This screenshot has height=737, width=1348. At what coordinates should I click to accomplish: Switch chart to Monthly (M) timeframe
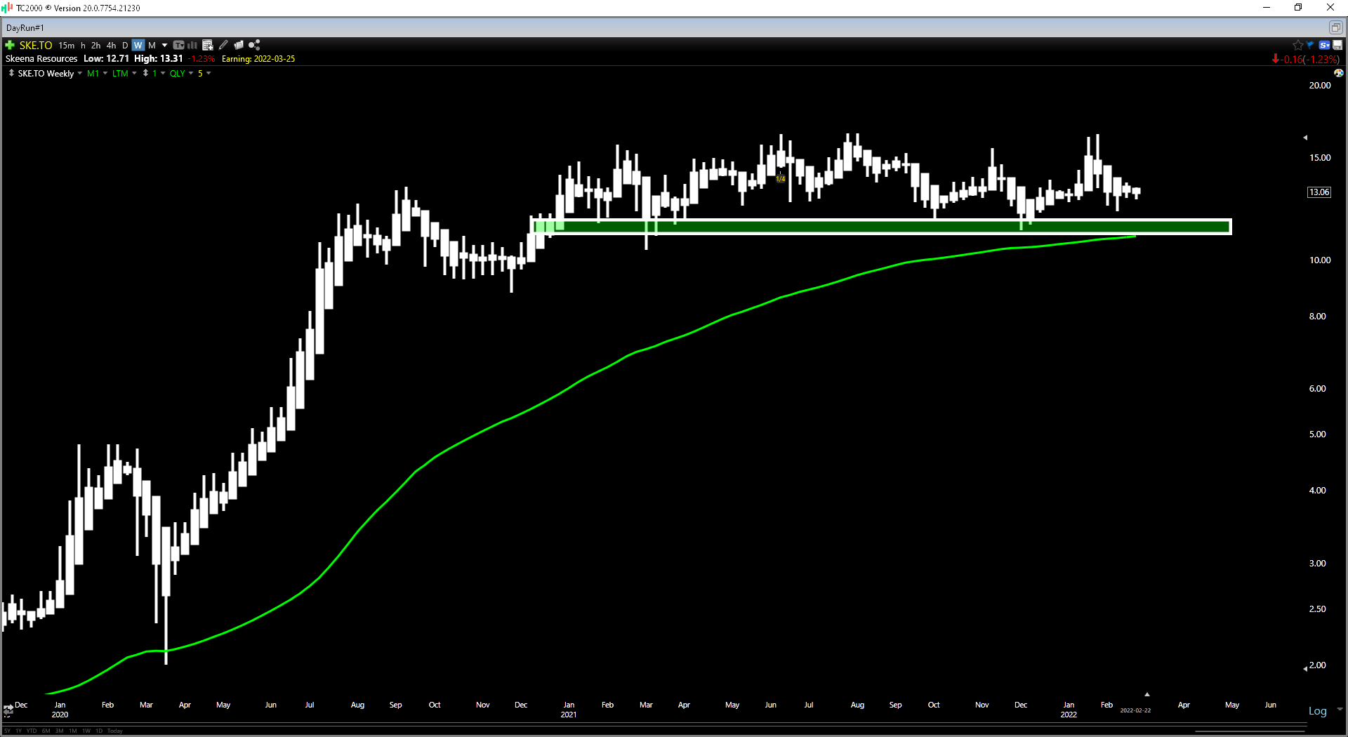click(x=152, y=45)
